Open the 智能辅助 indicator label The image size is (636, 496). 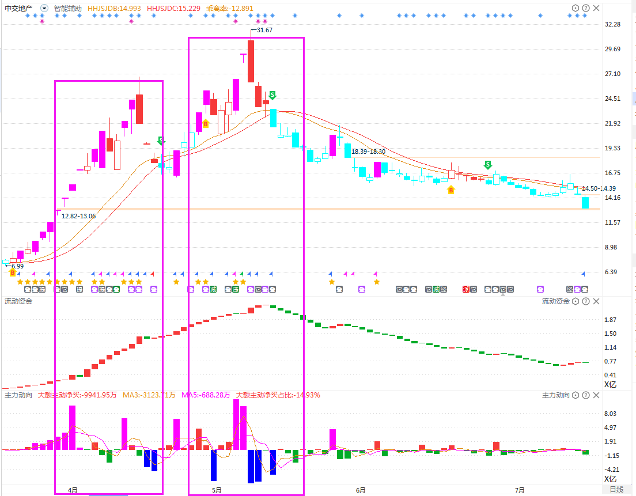coord(68,8)
